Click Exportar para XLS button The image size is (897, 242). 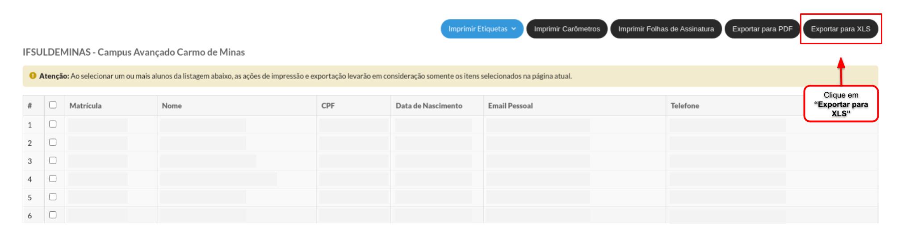pos(840,29)
